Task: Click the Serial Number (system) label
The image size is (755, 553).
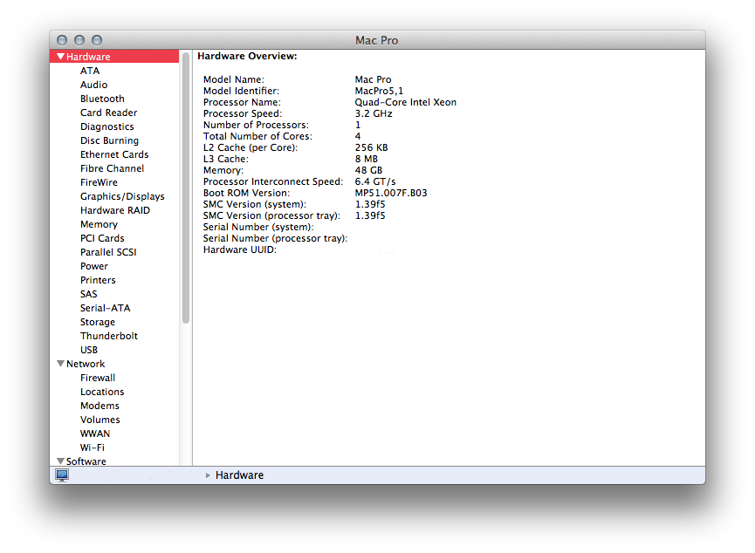Action: pos(258,227)
